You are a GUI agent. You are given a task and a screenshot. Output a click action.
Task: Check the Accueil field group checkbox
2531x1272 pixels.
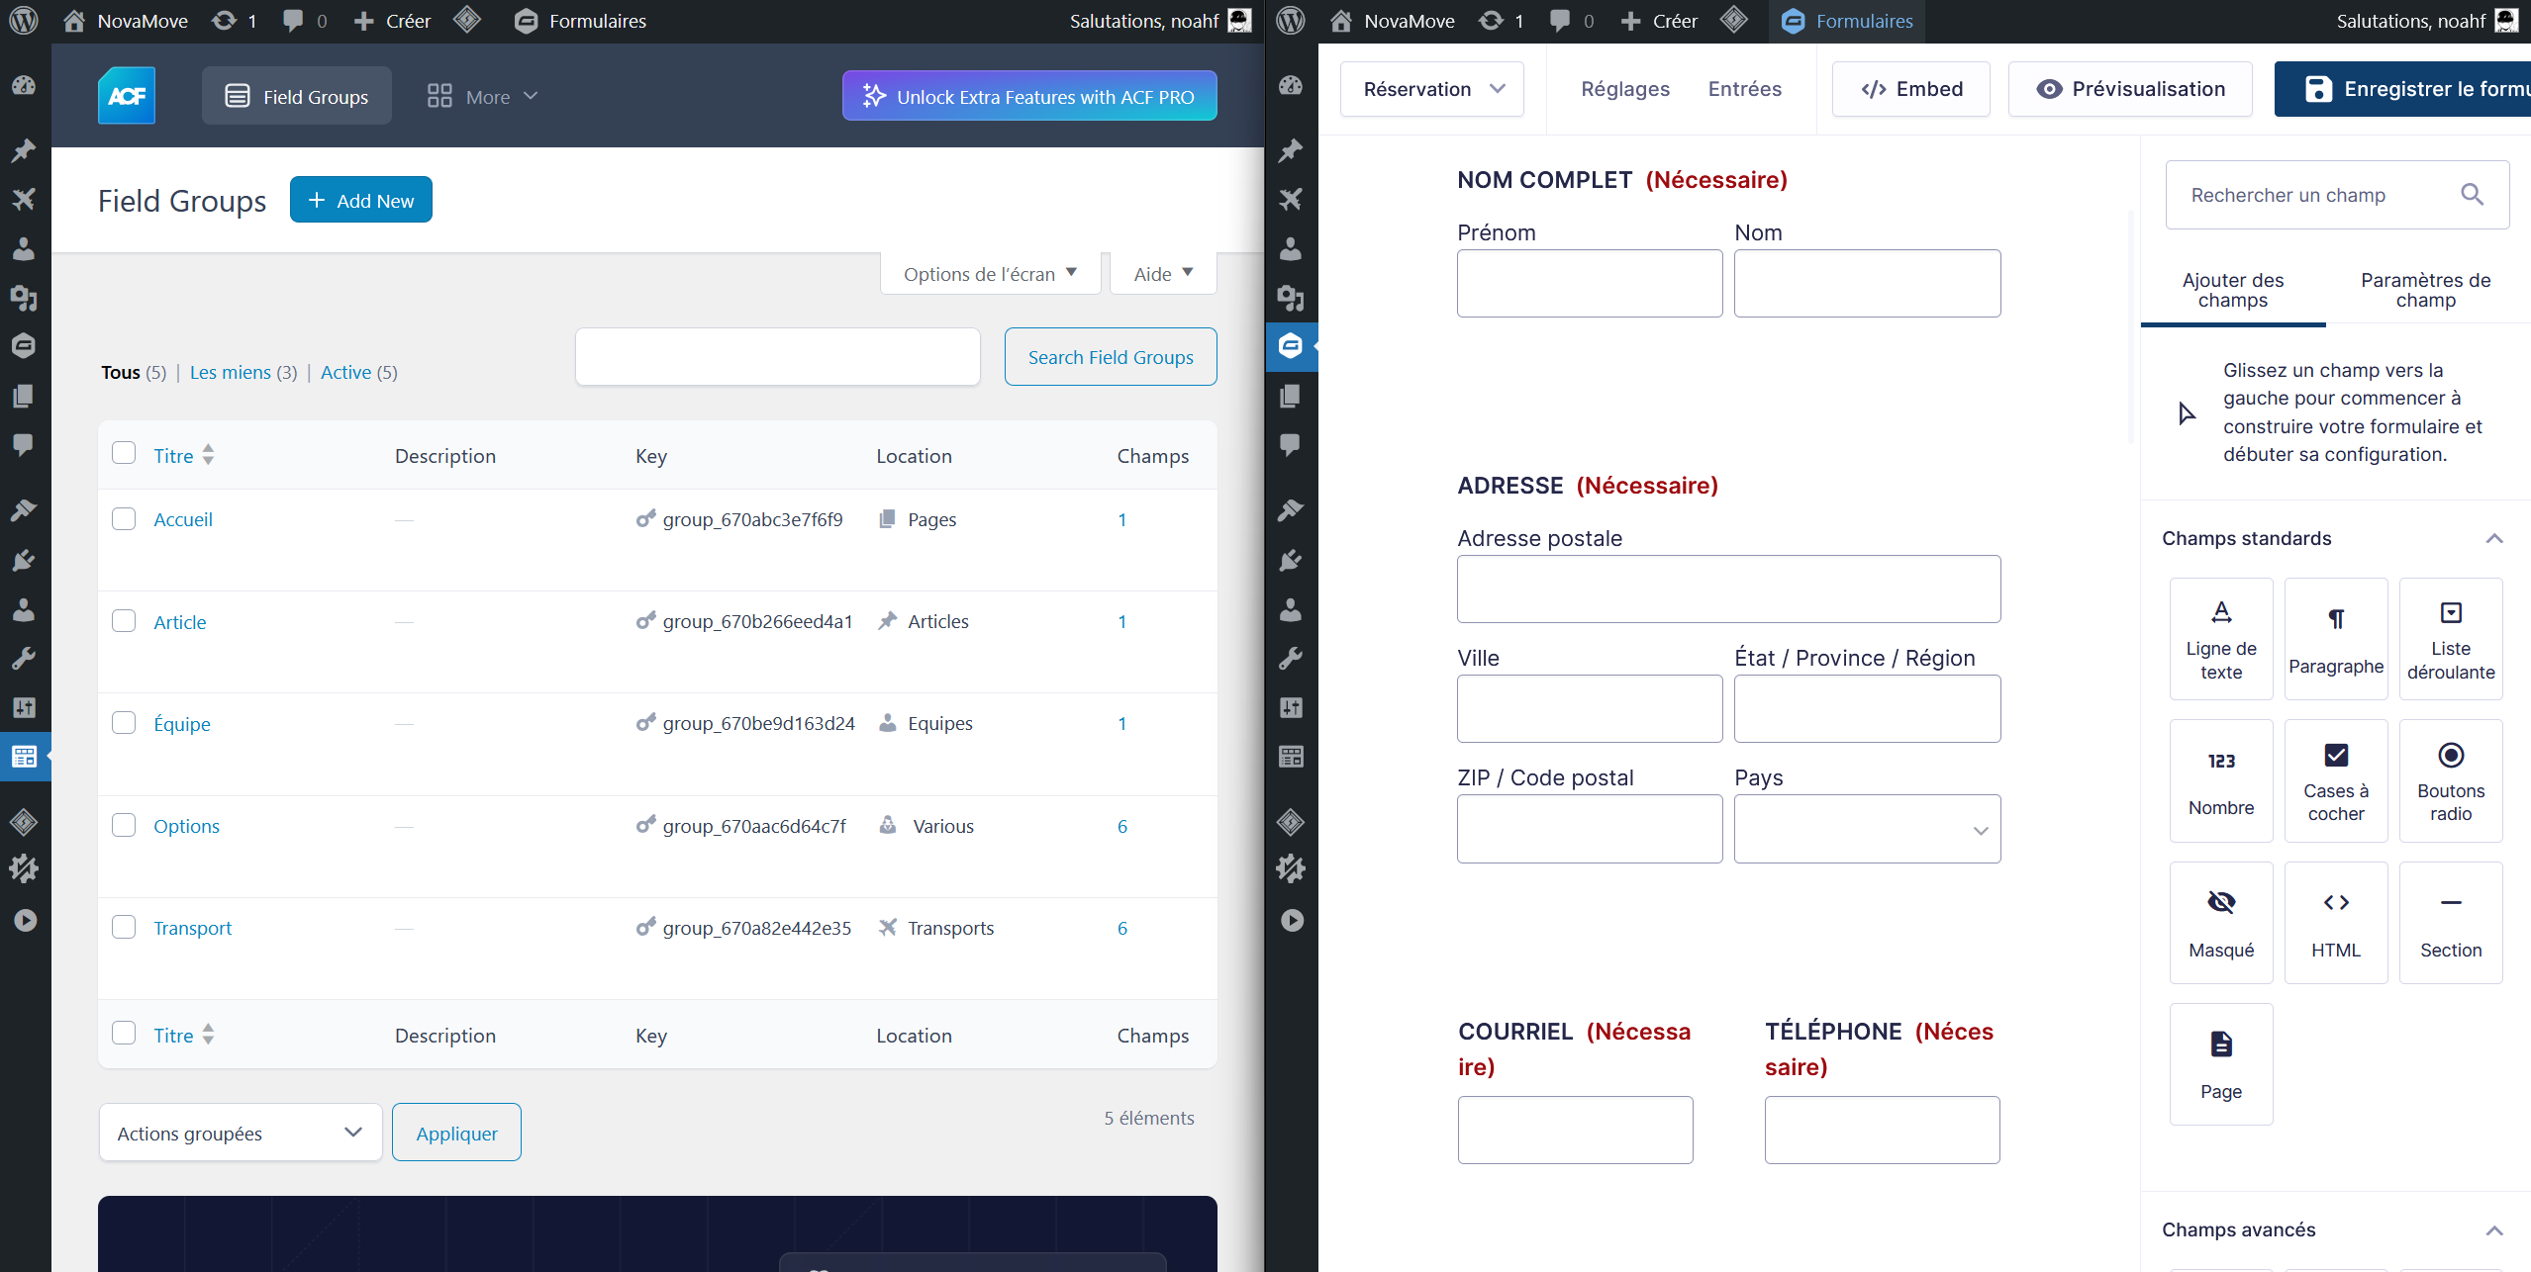[x=124, y=518]
